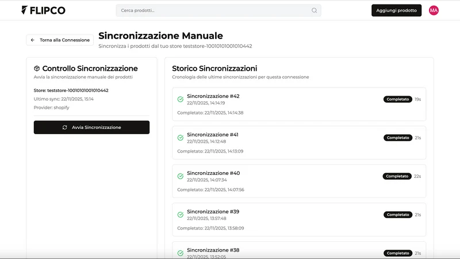Click green check icon of Sincronizzazione #40
The width and height of the screenshot is (460, 259).
click(x=181, y=176)
